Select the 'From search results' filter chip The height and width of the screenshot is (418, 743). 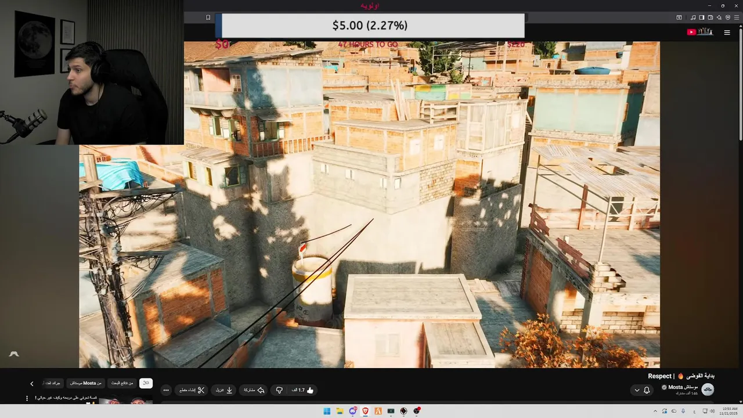(x=122, y=383)
